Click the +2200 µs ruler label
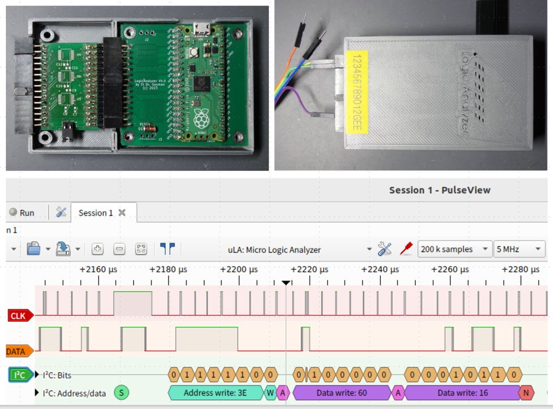 (x=239, y=270)
